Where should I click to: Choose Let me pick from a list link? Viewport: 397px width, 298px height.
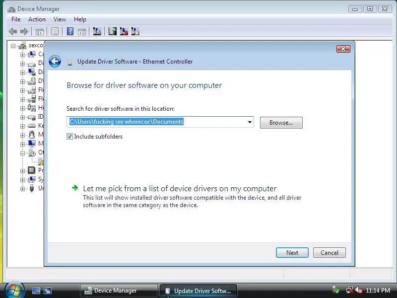[x=180, y=189]
